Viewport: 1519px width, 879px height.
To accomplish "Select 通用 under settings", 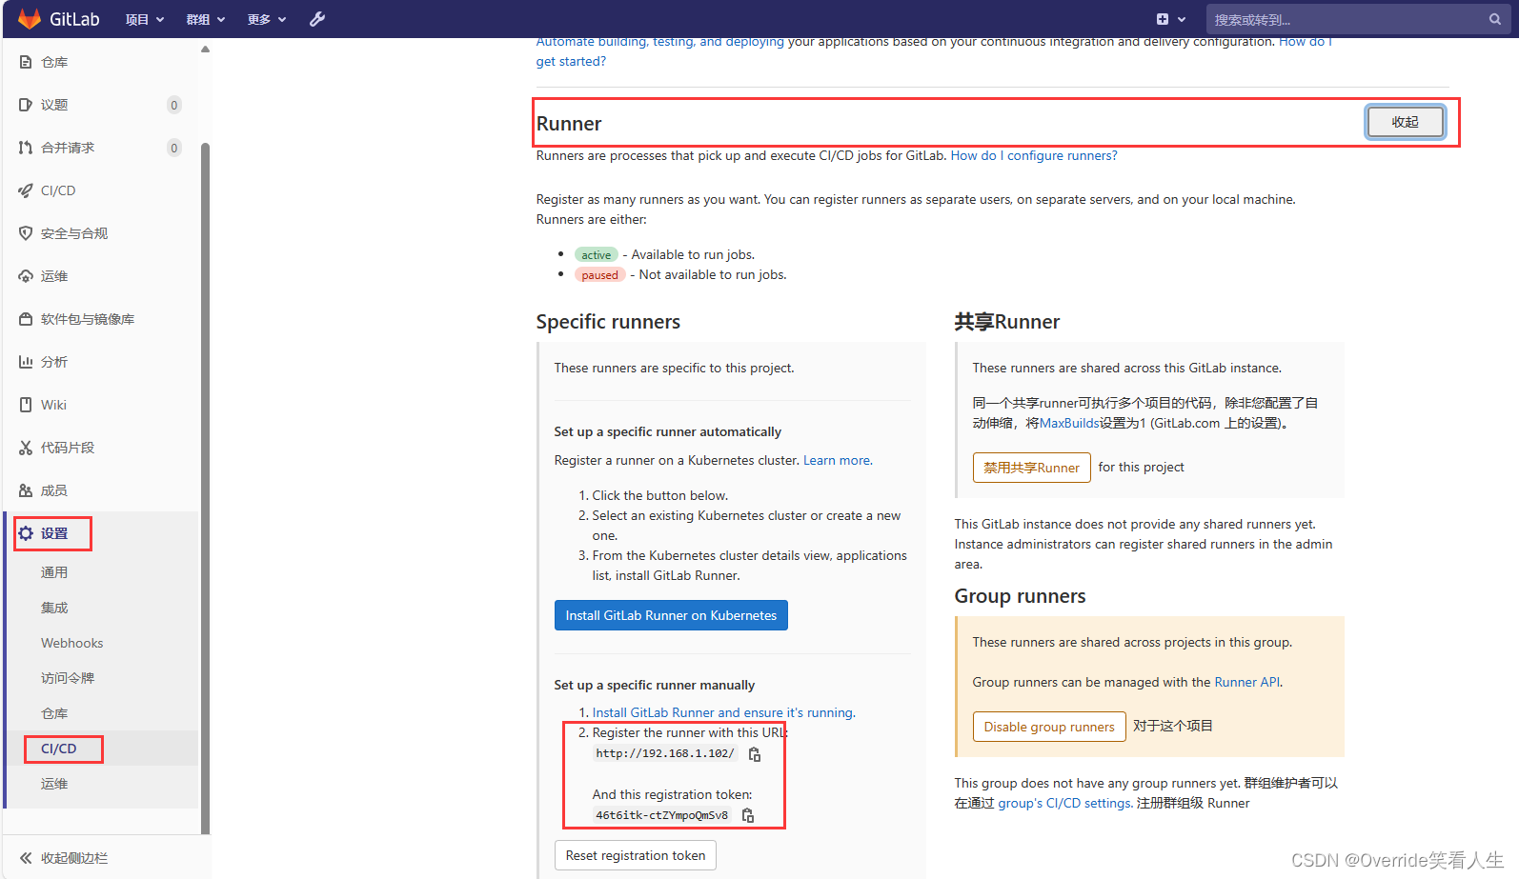I will click(x=54, y=572).
